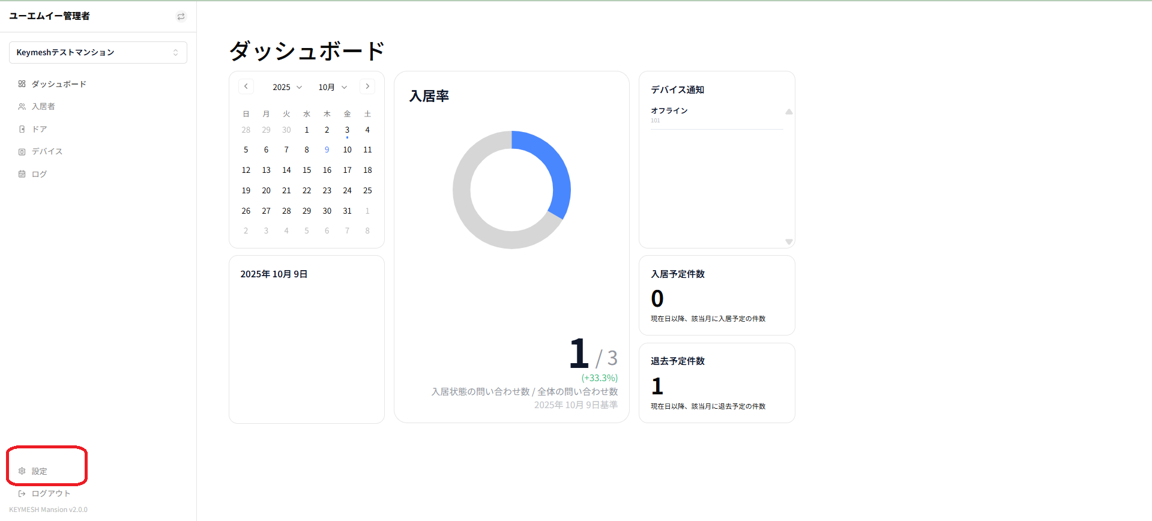Click the 入居予定件数 card value 0
1152x521 pixels.
tap(657, 298)
